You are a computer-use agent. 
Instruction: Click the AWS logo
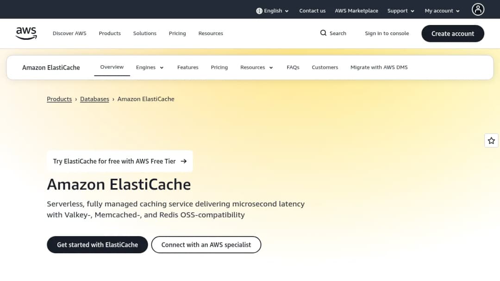[x=26, y=33]
